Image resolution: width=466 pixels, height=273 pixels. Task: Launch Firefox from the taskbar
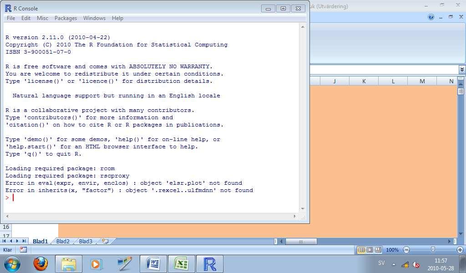(x=40, y=264)
